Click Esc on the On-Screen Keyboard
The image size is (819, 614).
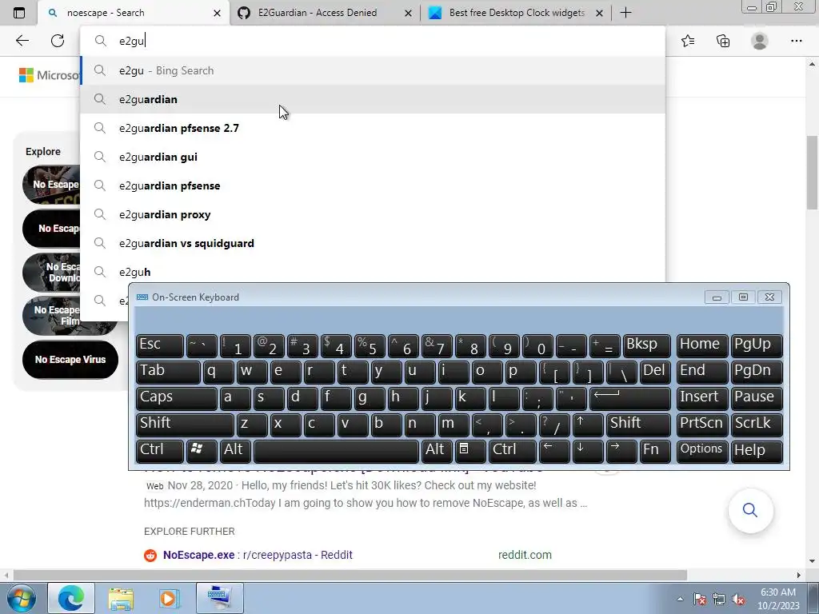159,345
